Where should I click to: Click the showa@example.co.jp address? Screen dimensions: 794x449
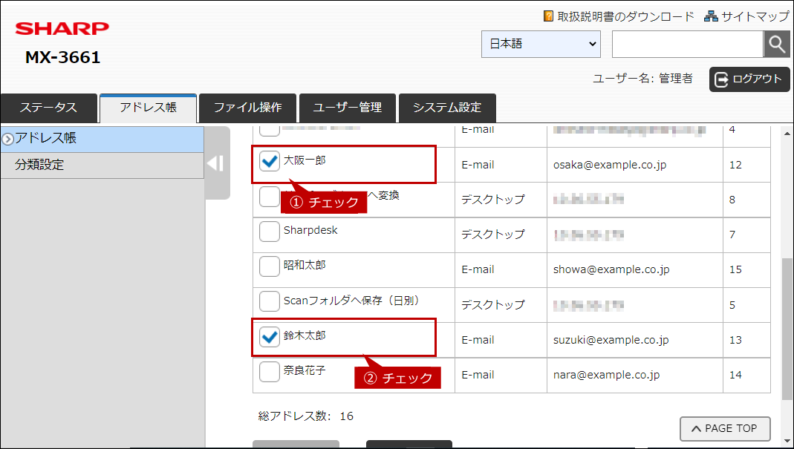[611, 270]
